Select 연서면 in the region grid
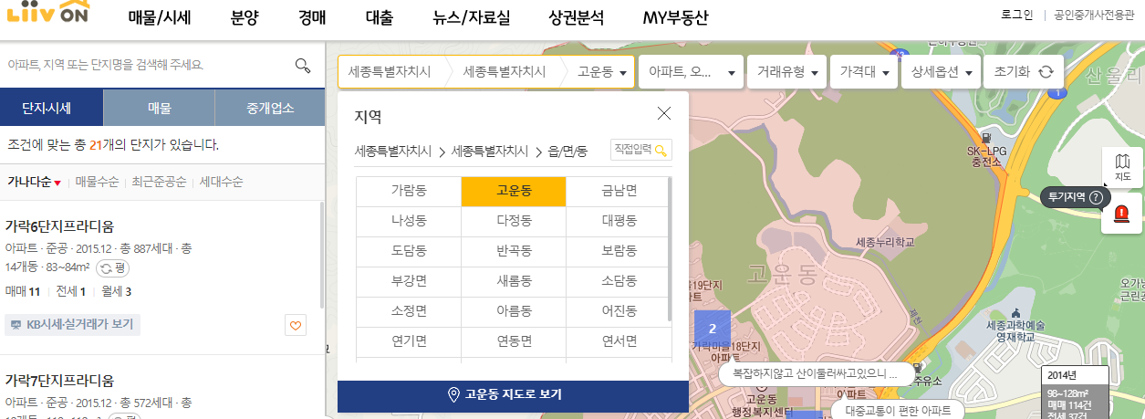The height and width of the screenshot is (419, 1145). click(619, 341)
